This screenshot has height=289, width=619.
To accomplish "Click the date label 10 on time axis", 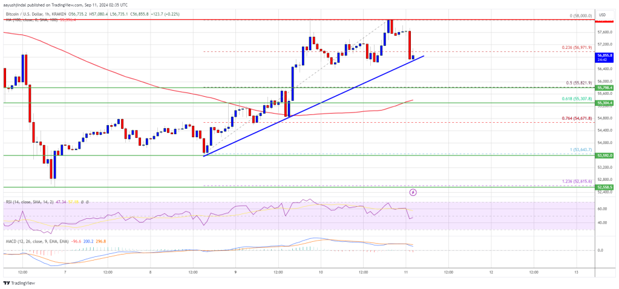I will coord(321,271).
